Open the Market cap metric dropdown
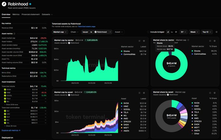The width and height of the screenshot is (221, 140). tap(60, 32)
